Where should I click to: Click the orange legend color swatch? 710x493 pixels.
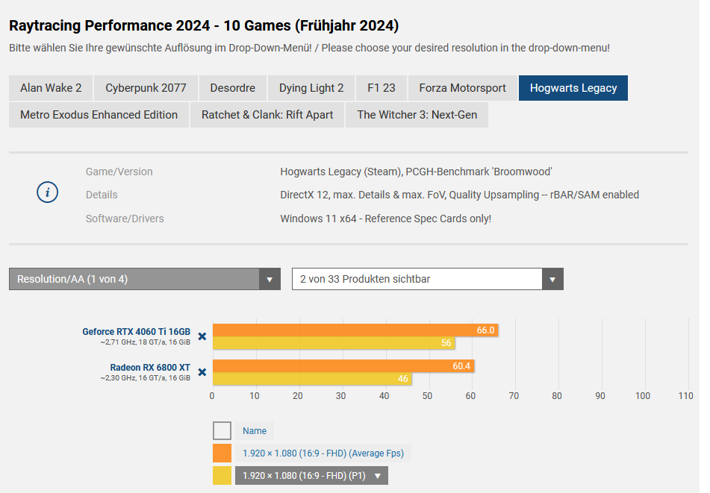coord(222,453)
